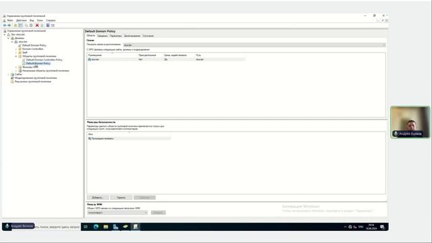Expand the Сайты node

coord(9,74)
